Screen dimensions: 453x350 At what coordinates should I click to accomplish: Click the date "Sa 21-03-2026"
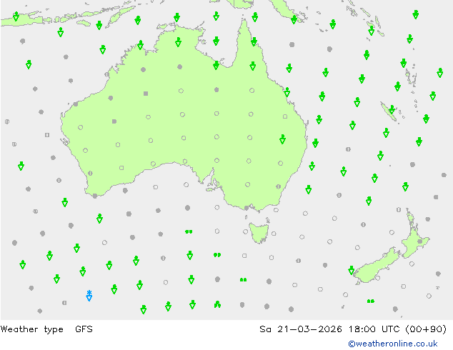[301, 329]
